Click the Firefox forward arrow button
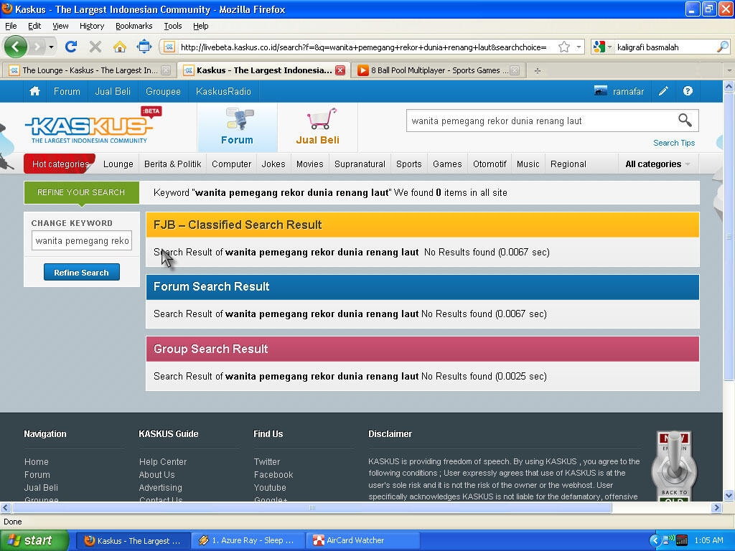 37,47
